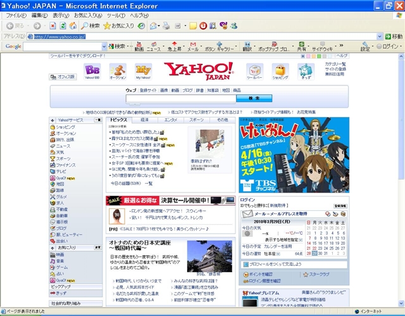
Task: Open the ヘルプ(H) menu
Action: [139, 15]
